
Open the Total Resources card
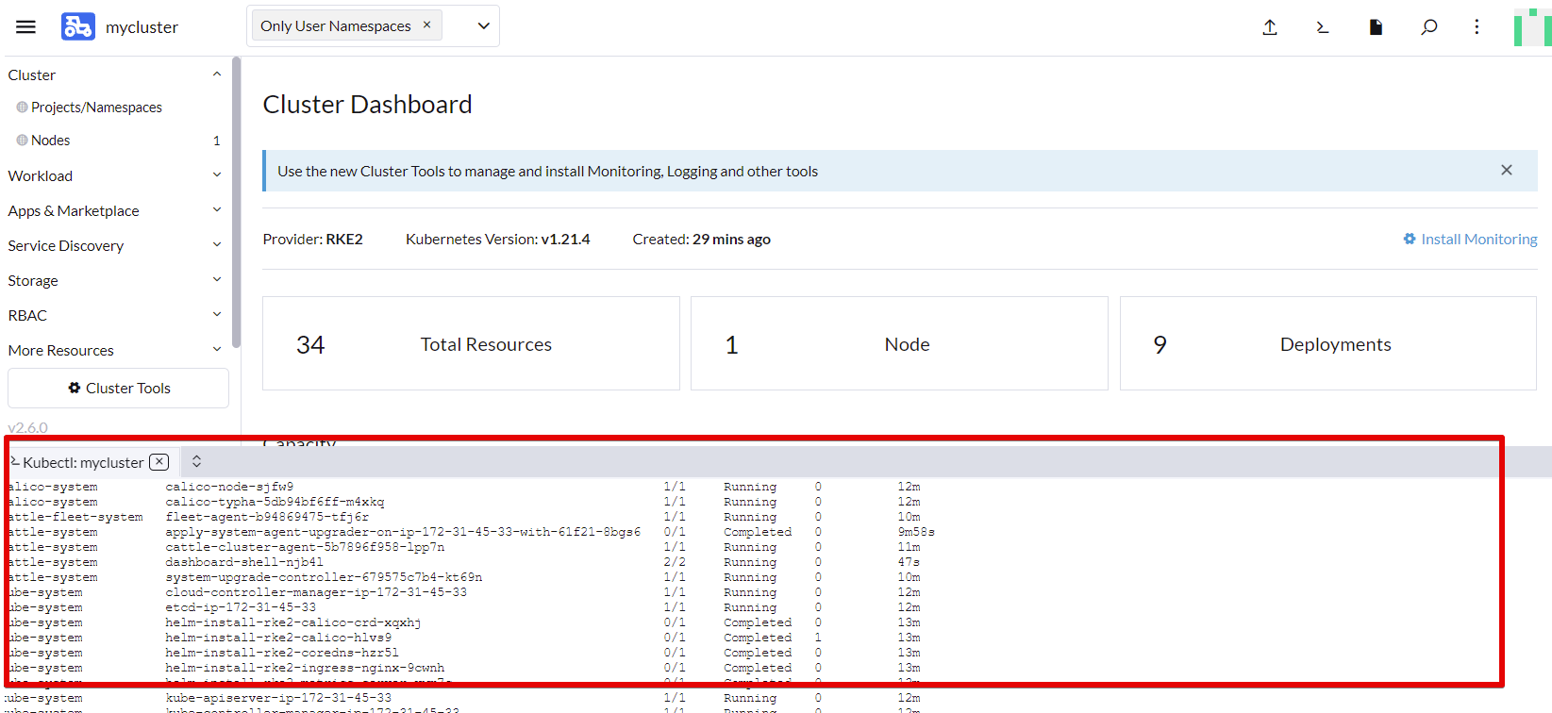(x=471, y=344)
